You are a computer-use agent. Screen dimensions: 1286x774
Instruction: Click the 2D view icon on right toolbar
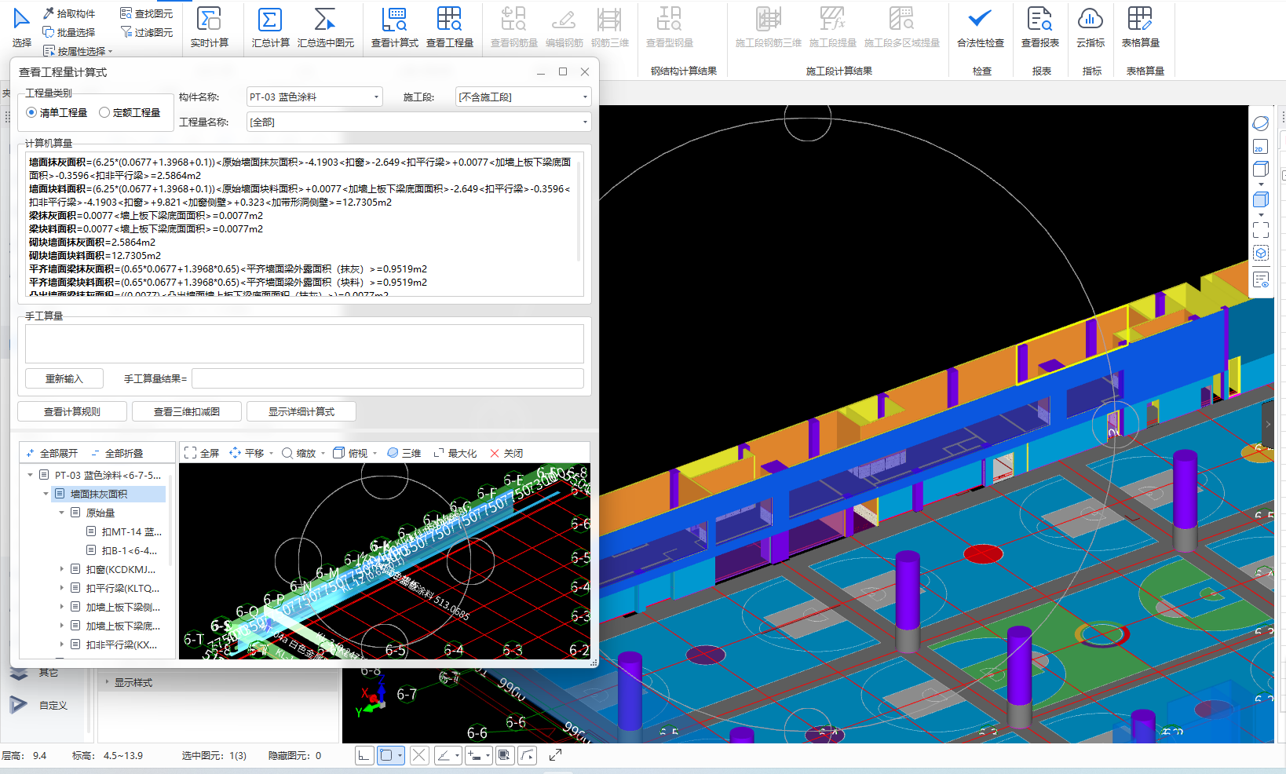coord(1261,146)
